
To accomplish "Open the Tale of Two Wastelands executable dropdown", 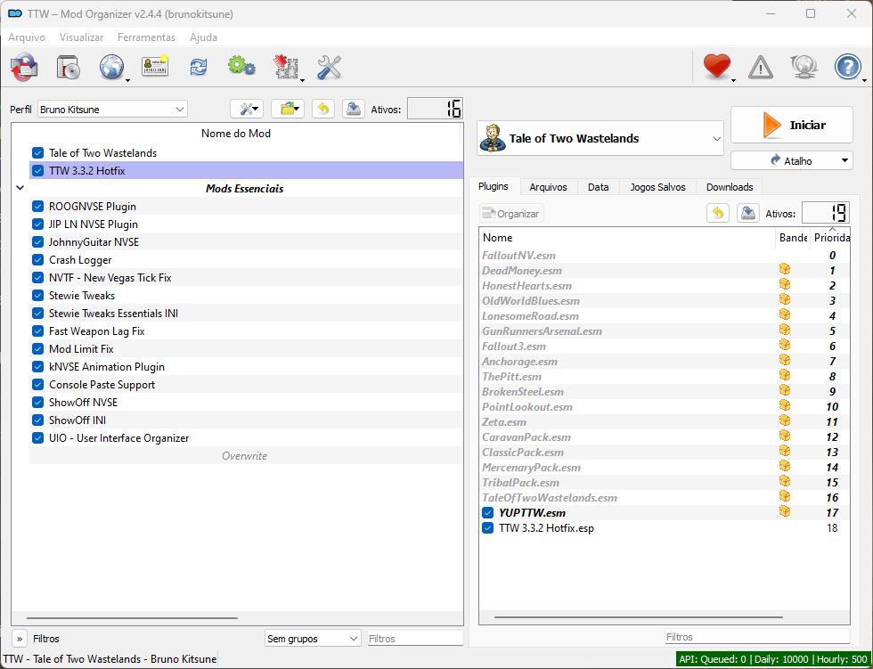I will coord(600,138).
